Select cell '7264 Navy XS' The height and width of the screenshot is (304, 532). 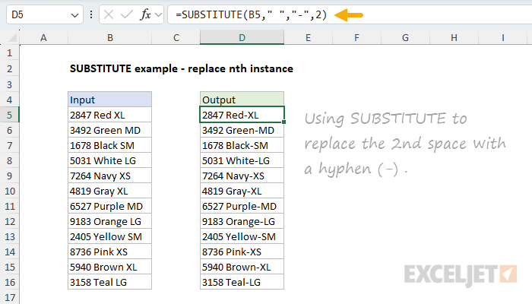110,176
